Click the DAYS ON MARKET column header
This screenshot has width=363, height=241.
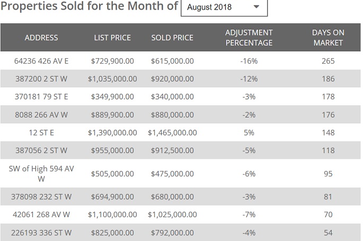click(328, 38)
